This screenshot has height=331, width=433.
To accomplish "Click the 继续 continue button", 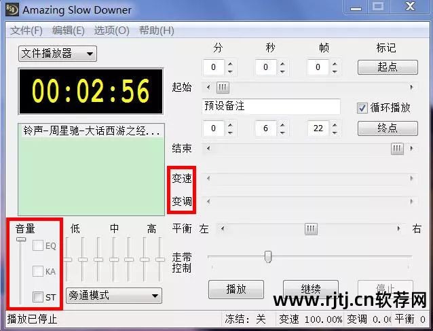I will [311, 290].
